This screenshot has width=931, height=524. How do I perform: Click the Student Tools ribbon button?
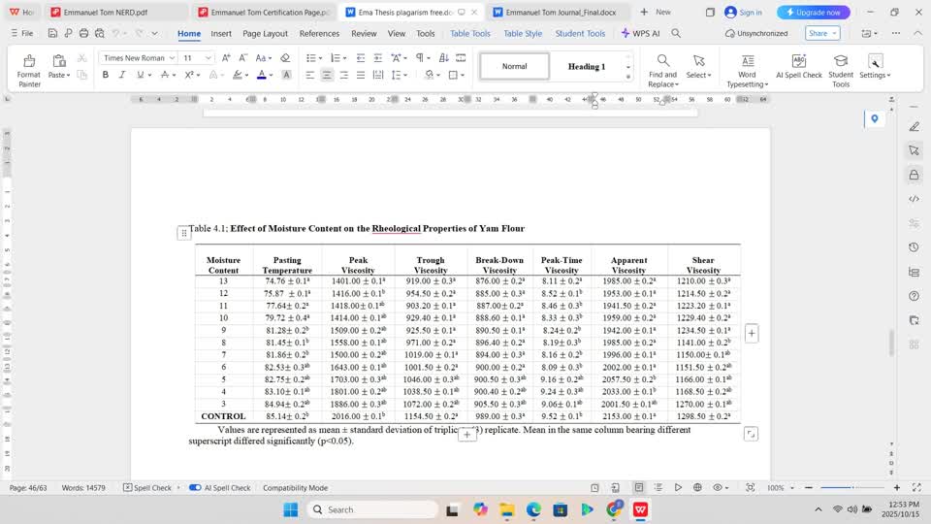pos(840,69)
